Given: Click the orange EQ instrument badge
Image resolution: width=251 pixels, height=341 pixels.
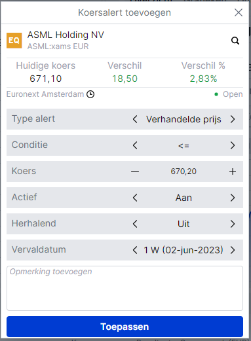Looking at the screenshot, I should 14,41.
